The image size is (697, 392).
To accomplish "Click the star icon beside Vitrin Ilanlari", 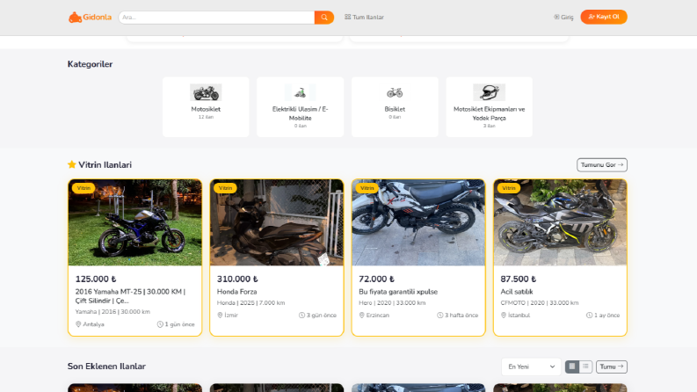I will coord(71,164).
